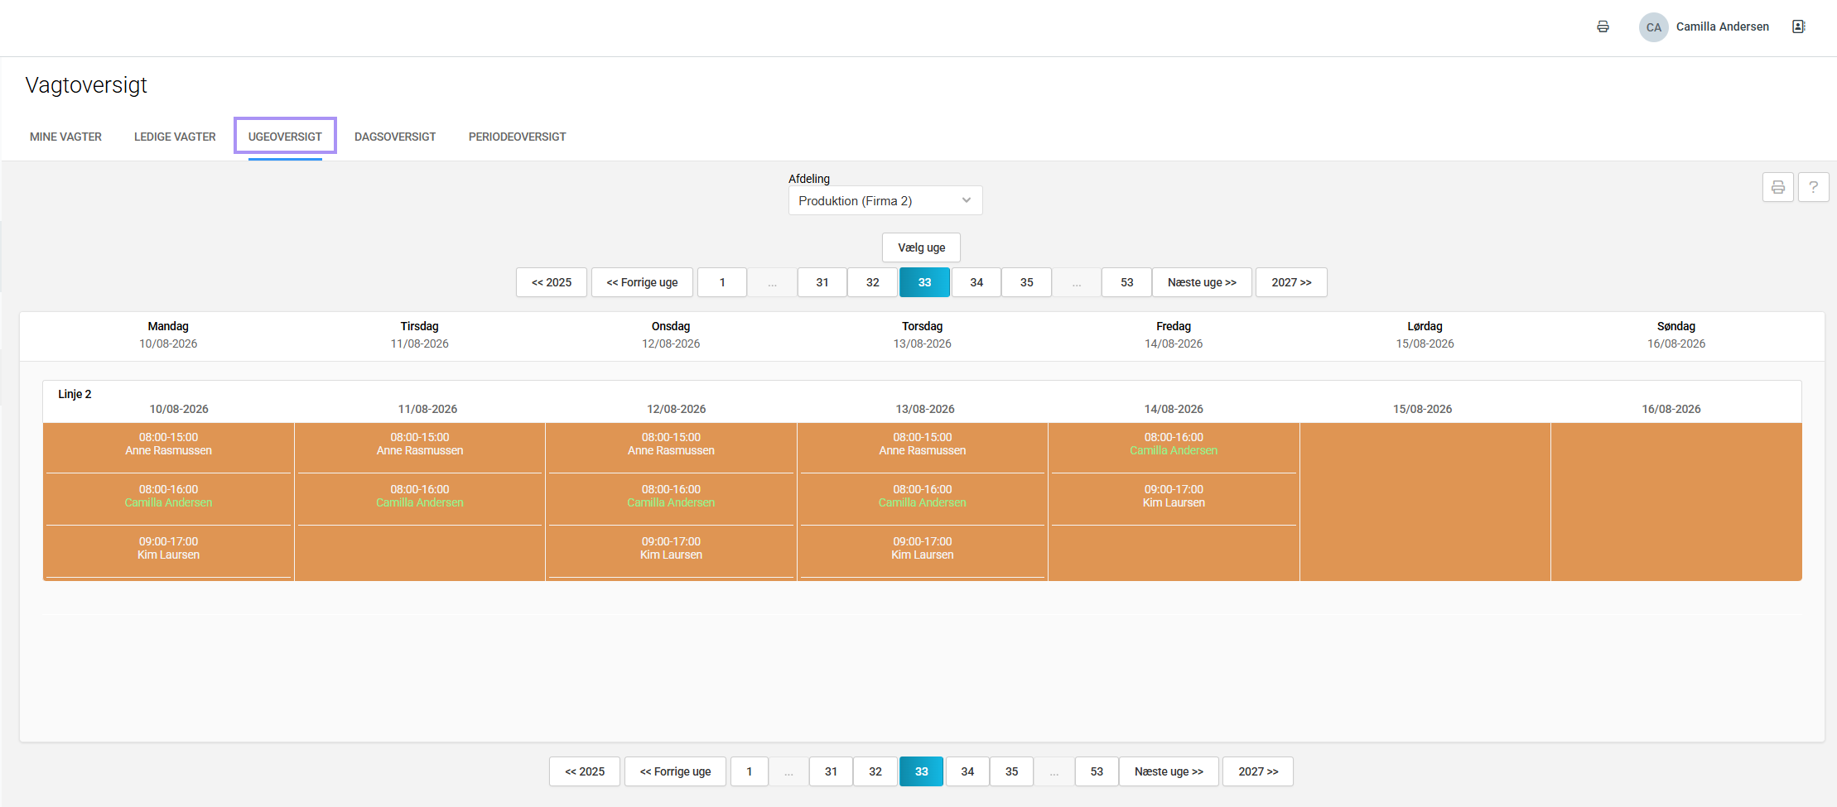
Task: Click Næste uge >> in top pagination
Action: 1202,282
